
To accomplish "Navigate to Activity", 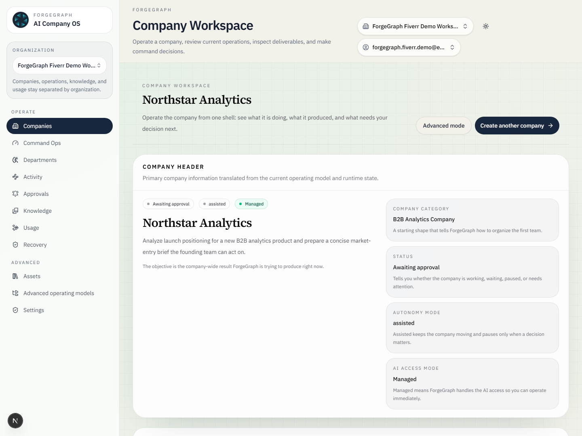I will [x=59, y=177].
